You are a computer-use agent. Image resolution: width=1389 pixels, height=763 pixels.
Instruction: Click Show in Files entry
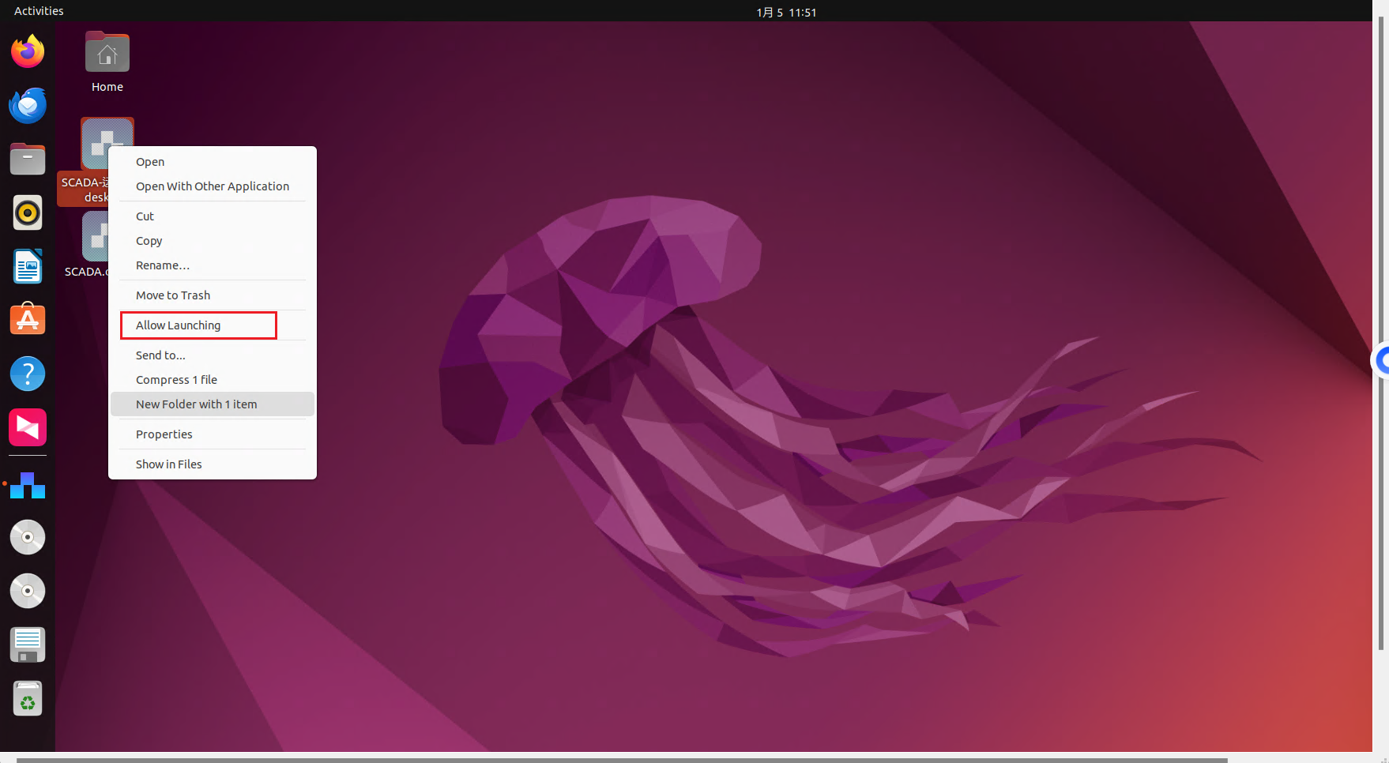[x=168, y=464]
